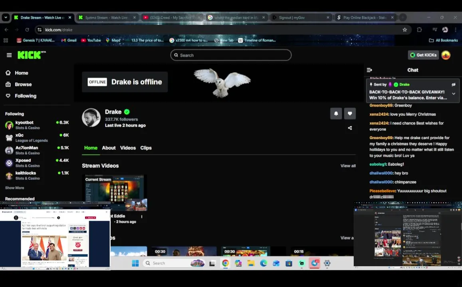Image resolution: width=462 pixels, height=287 pixels.
Task: Reload the current page
Action: [x=27, y=30]
